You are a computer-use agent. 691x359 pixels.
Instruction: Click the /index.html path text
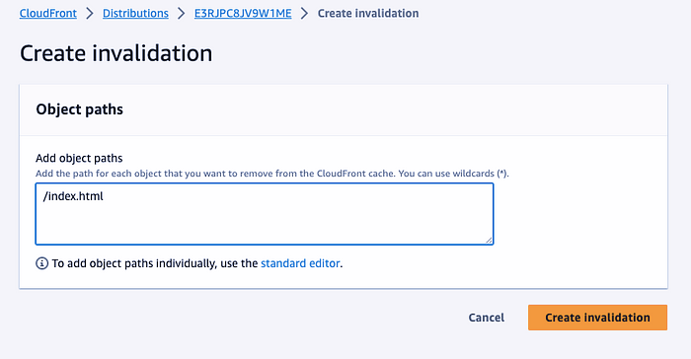click(73, 196)
